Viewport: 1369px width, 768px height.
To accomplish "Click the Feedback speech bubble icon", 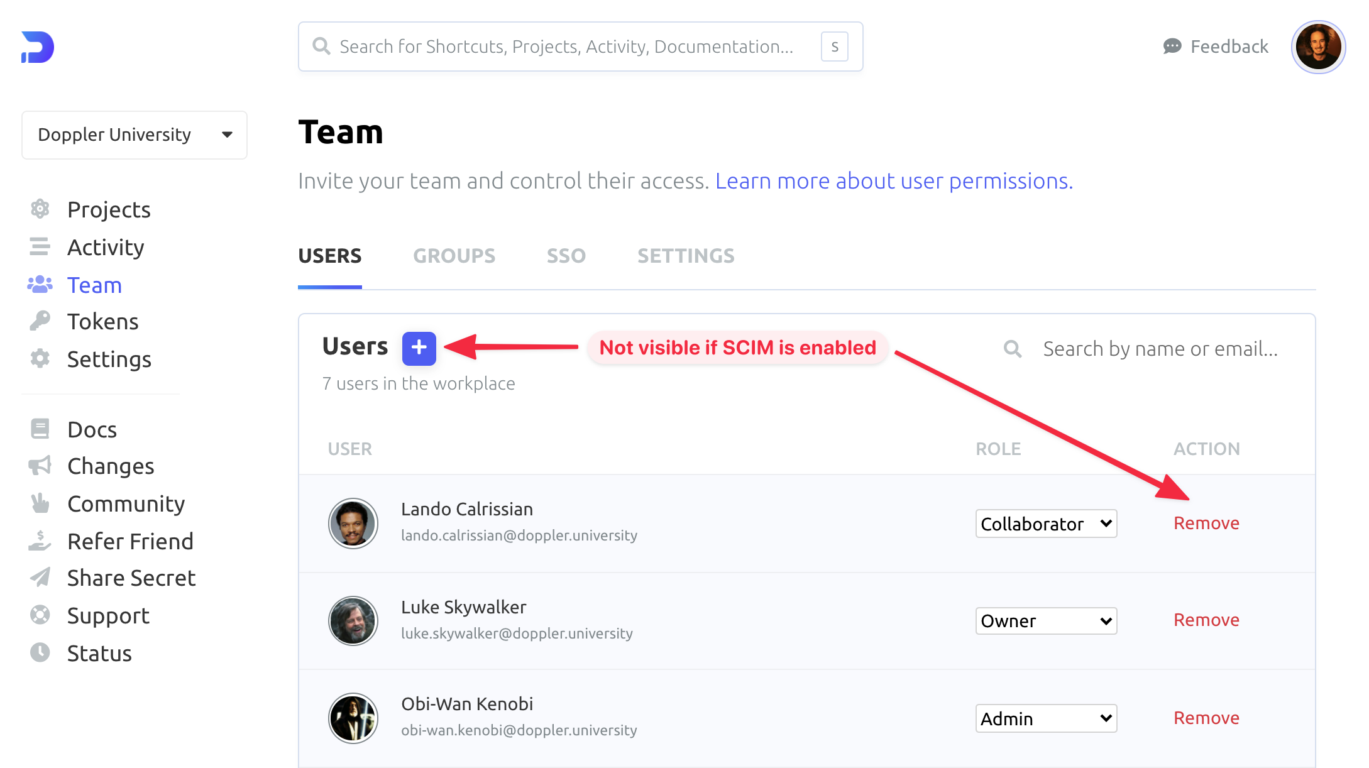I will [x=1172, y=47].
